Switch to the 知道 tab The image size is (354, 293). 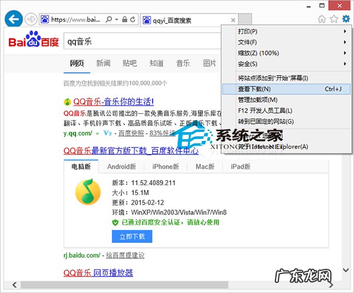click(x=156, y=64)
